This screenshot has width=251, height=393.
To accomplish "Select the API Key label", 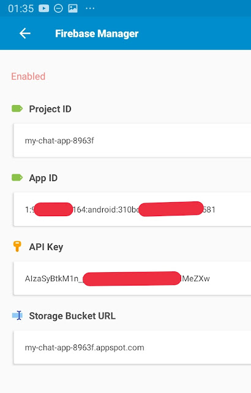I will coord(46,247).
